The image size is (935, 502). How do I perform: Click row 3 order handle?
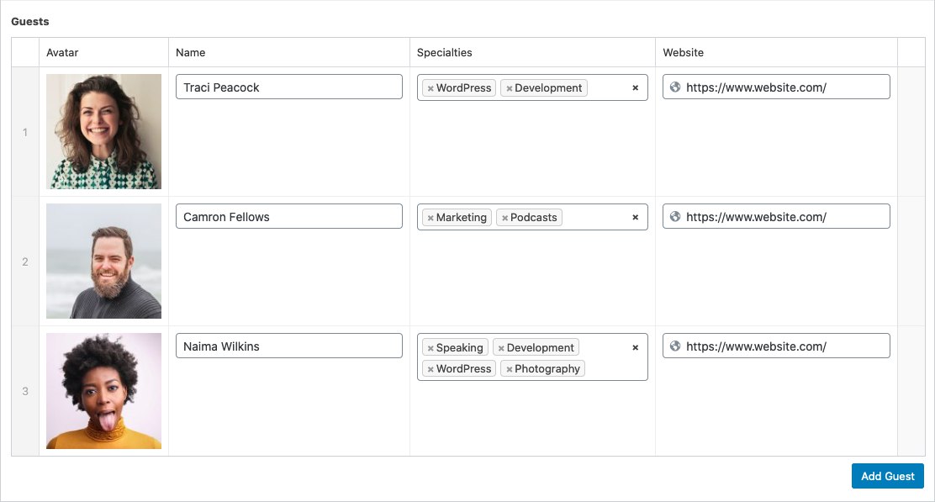[25, 391]
